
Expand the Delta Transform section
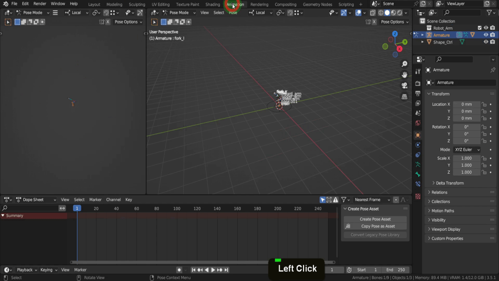(450, 183)
